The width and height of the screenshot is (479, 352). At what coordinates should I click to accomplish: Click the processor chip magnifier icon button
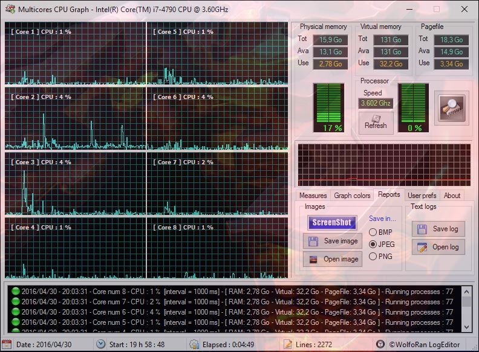point(451,108)
